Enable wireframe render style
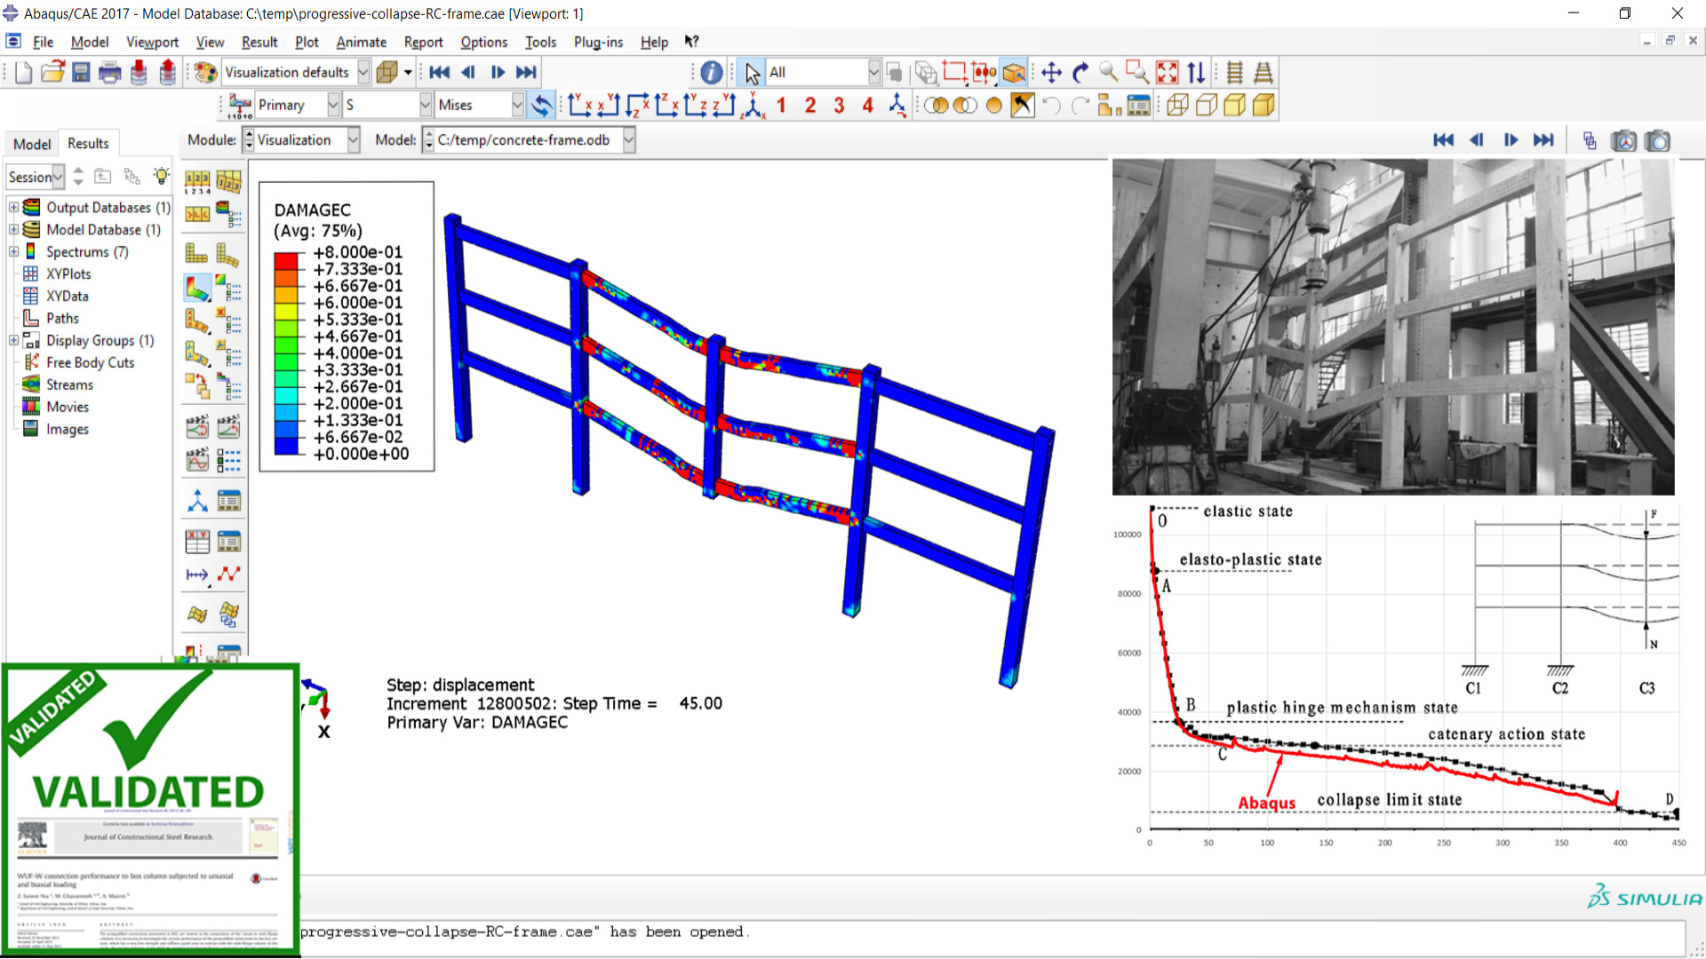Screen dimensions: 1706x959 [1178, 106]
